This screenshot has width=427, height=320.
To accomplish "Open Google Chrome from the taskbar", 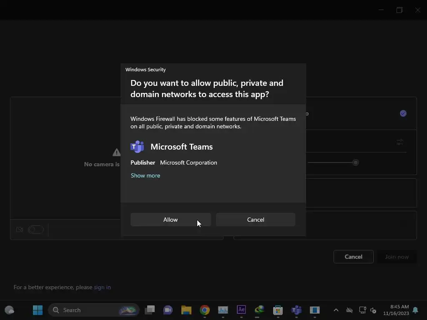I will (204, 310).
